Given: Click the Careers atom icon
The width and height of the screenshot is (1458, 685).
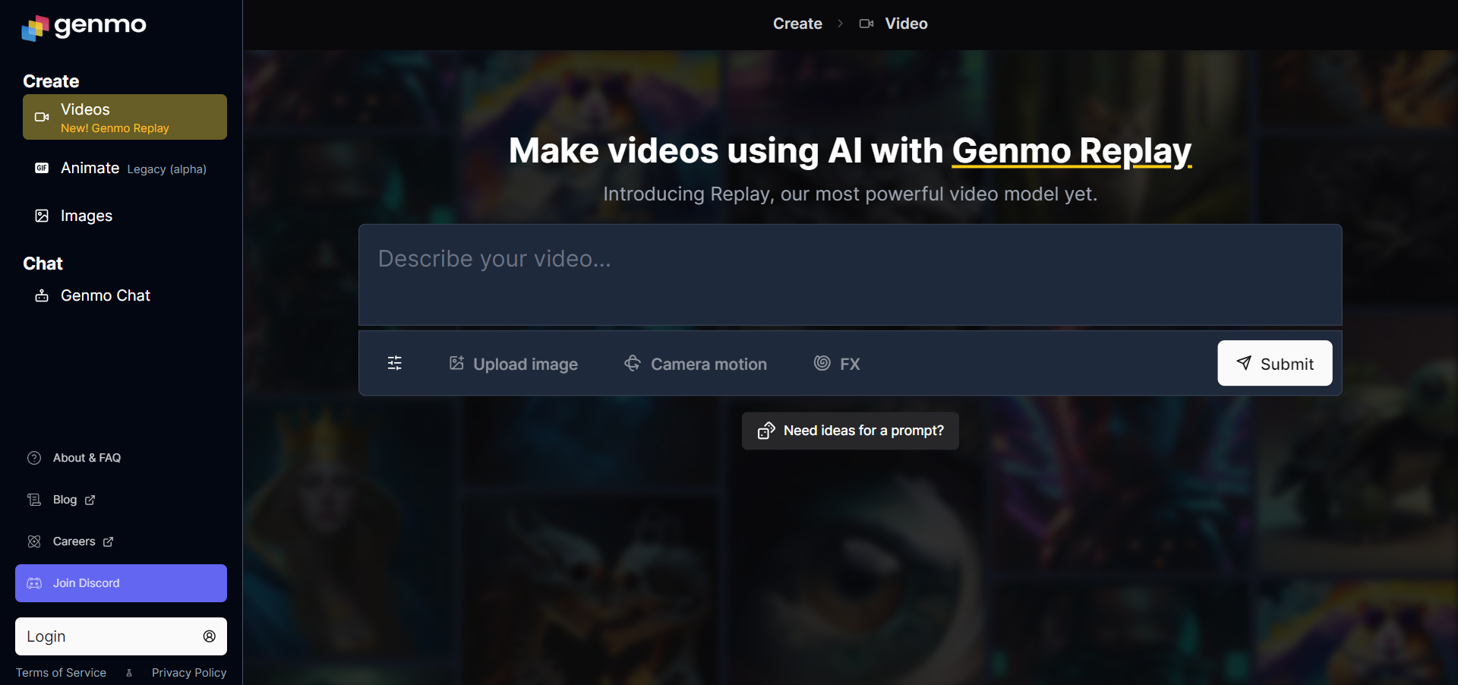Looking at the screenshot, I should pyautogui.click(x=34, y=541).
